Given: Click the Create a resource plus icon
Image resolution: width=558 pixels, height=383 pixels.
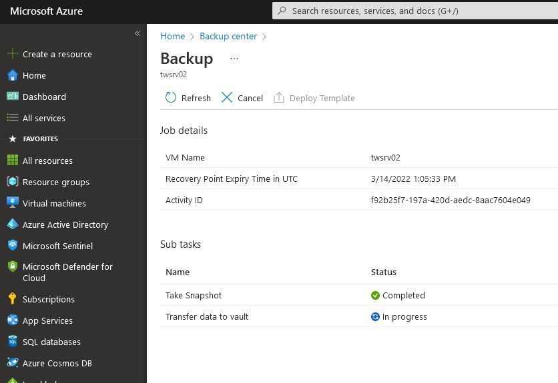Looking at the screenshot, I should (x=13, y=54).
